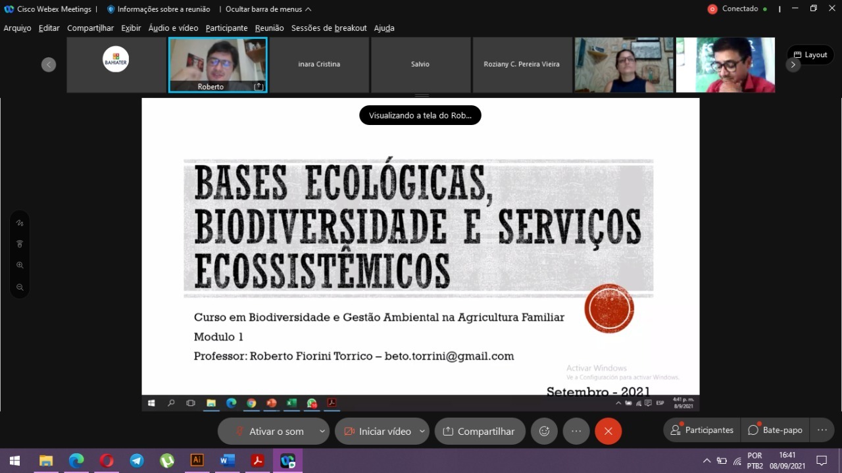The width and height of the screenshot is (842, 473).
Task: Click the Compartilhar button
Action: click(480, 432)
